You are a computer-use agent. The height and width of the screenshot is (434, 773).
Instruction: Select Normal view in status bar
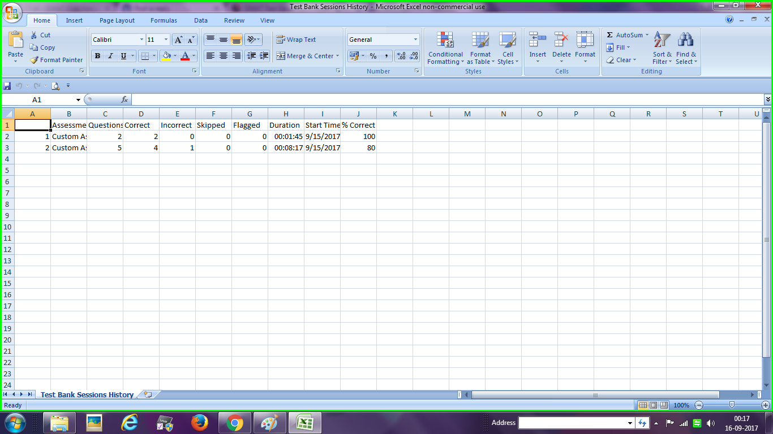(642, 405)
